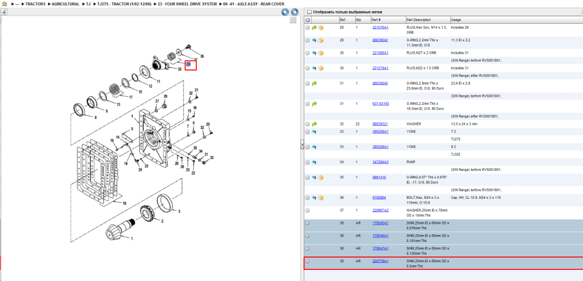Click blue arrow icon for YOKE 7 C row

[x=314, y=132]
